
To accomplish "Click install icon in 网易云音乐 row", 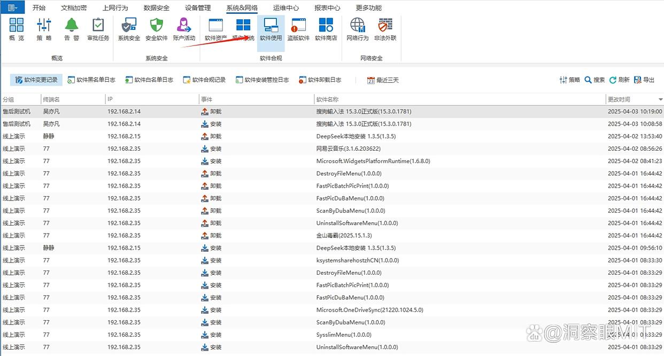I will pos(204,149).
